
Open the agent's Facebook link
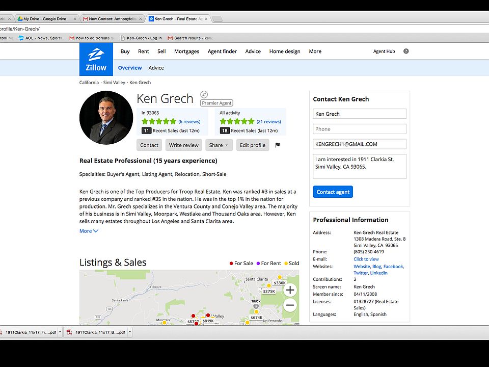pyautogui.click(x=393, y=267)
